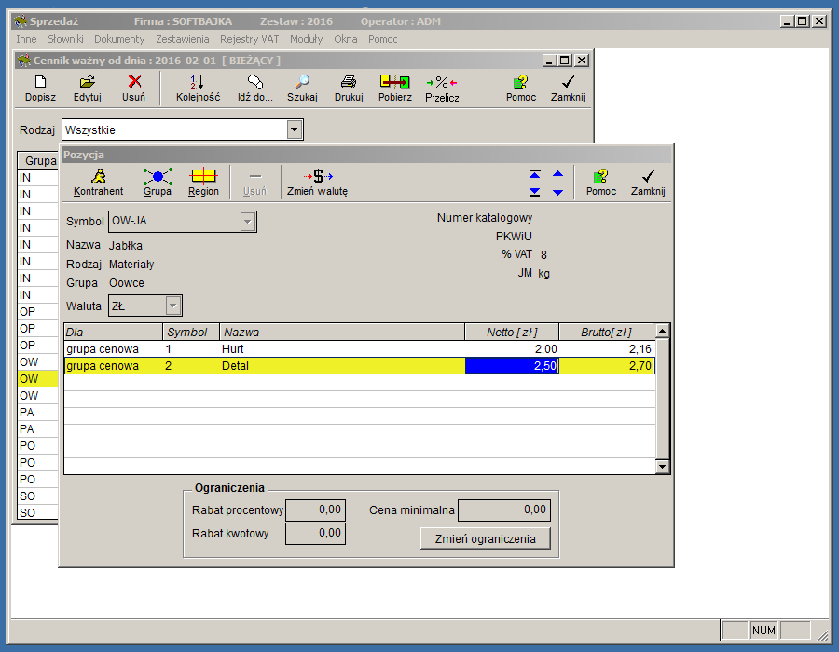This screenshot has height=652, width=839.
Task: Click the highlighted netto value 2,50
Action: click(512, 365)
